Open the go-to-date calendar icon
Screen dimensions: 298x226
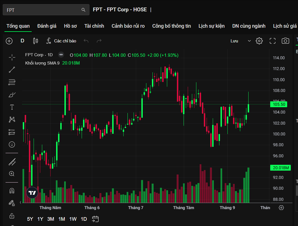coord(95,219)
